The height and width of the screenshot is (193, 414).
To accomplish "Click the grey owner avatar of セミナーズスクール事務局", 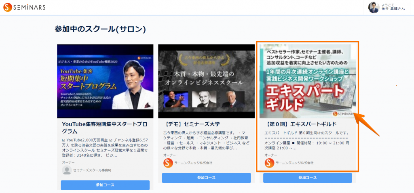I will pos(67,170).
